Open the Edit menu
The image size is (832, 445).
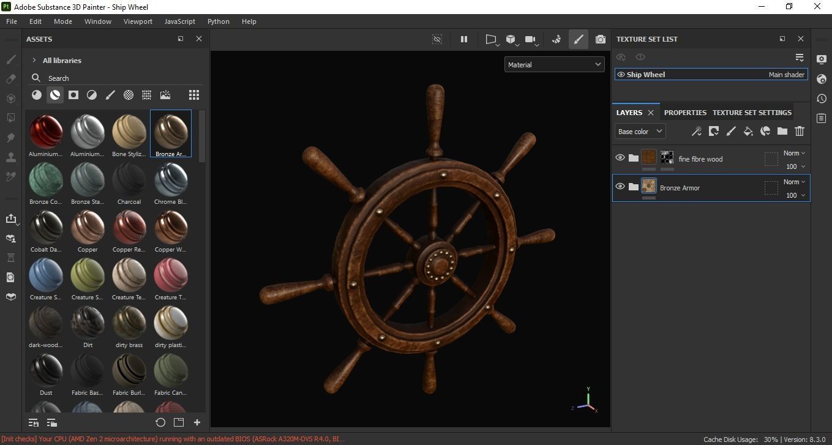click(36, 21)
